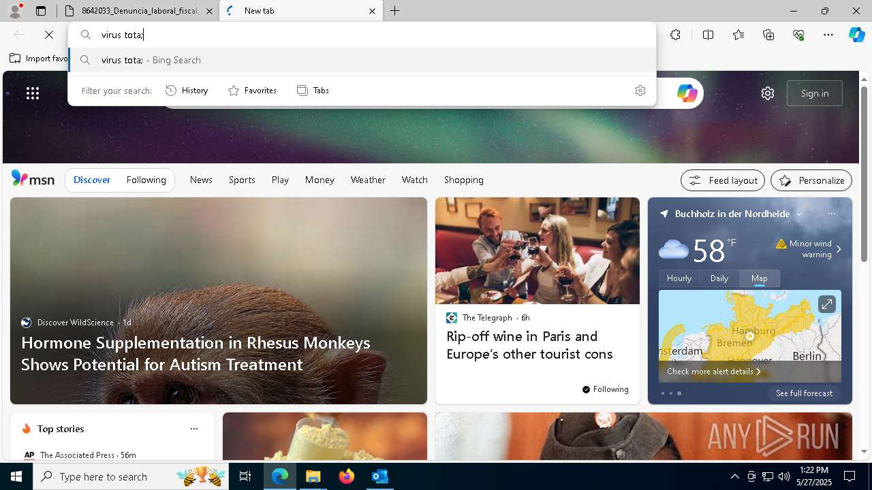This screenshot has height=490, width=872.
Task: Open the Weather section
Action: pos(368,180)
